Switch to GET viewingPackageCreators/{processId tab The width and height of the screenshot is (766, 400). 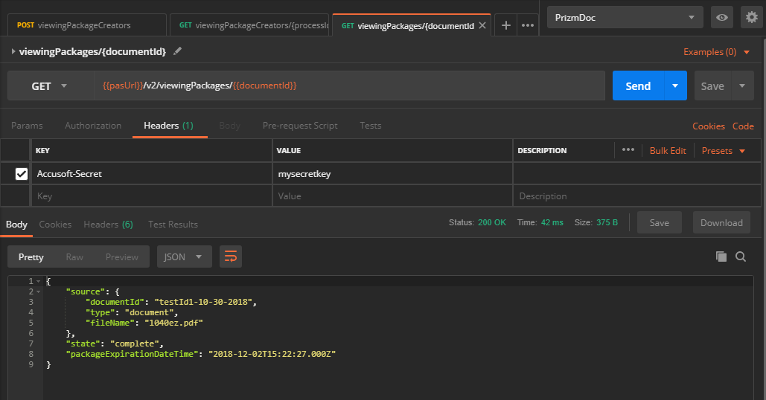249,25
